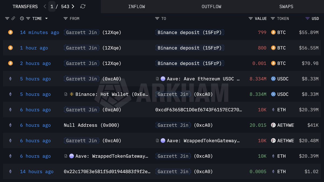324x182 pixels.
Task: Click the $1.02 USD amount
Action: (x=311, y=172)
